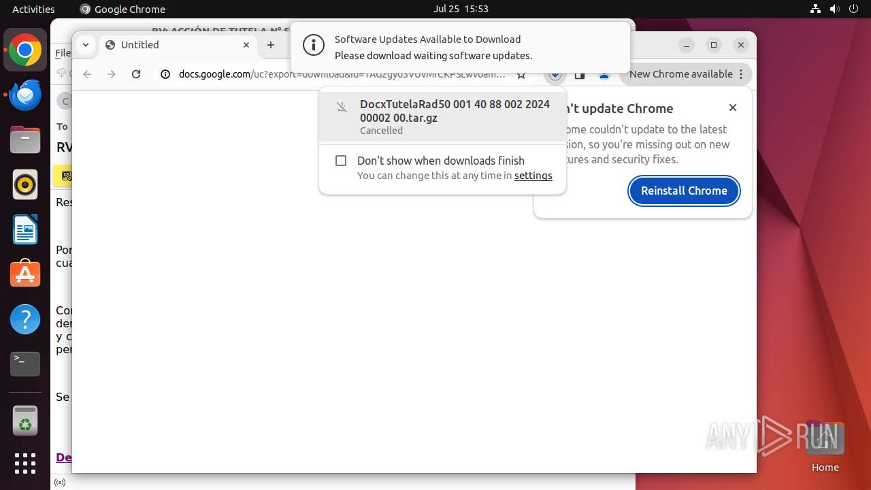Image resolution: width=871 pixels, height=490 pixels.
Task: Switch to the Untitled tab
Action: click(178, 45)
